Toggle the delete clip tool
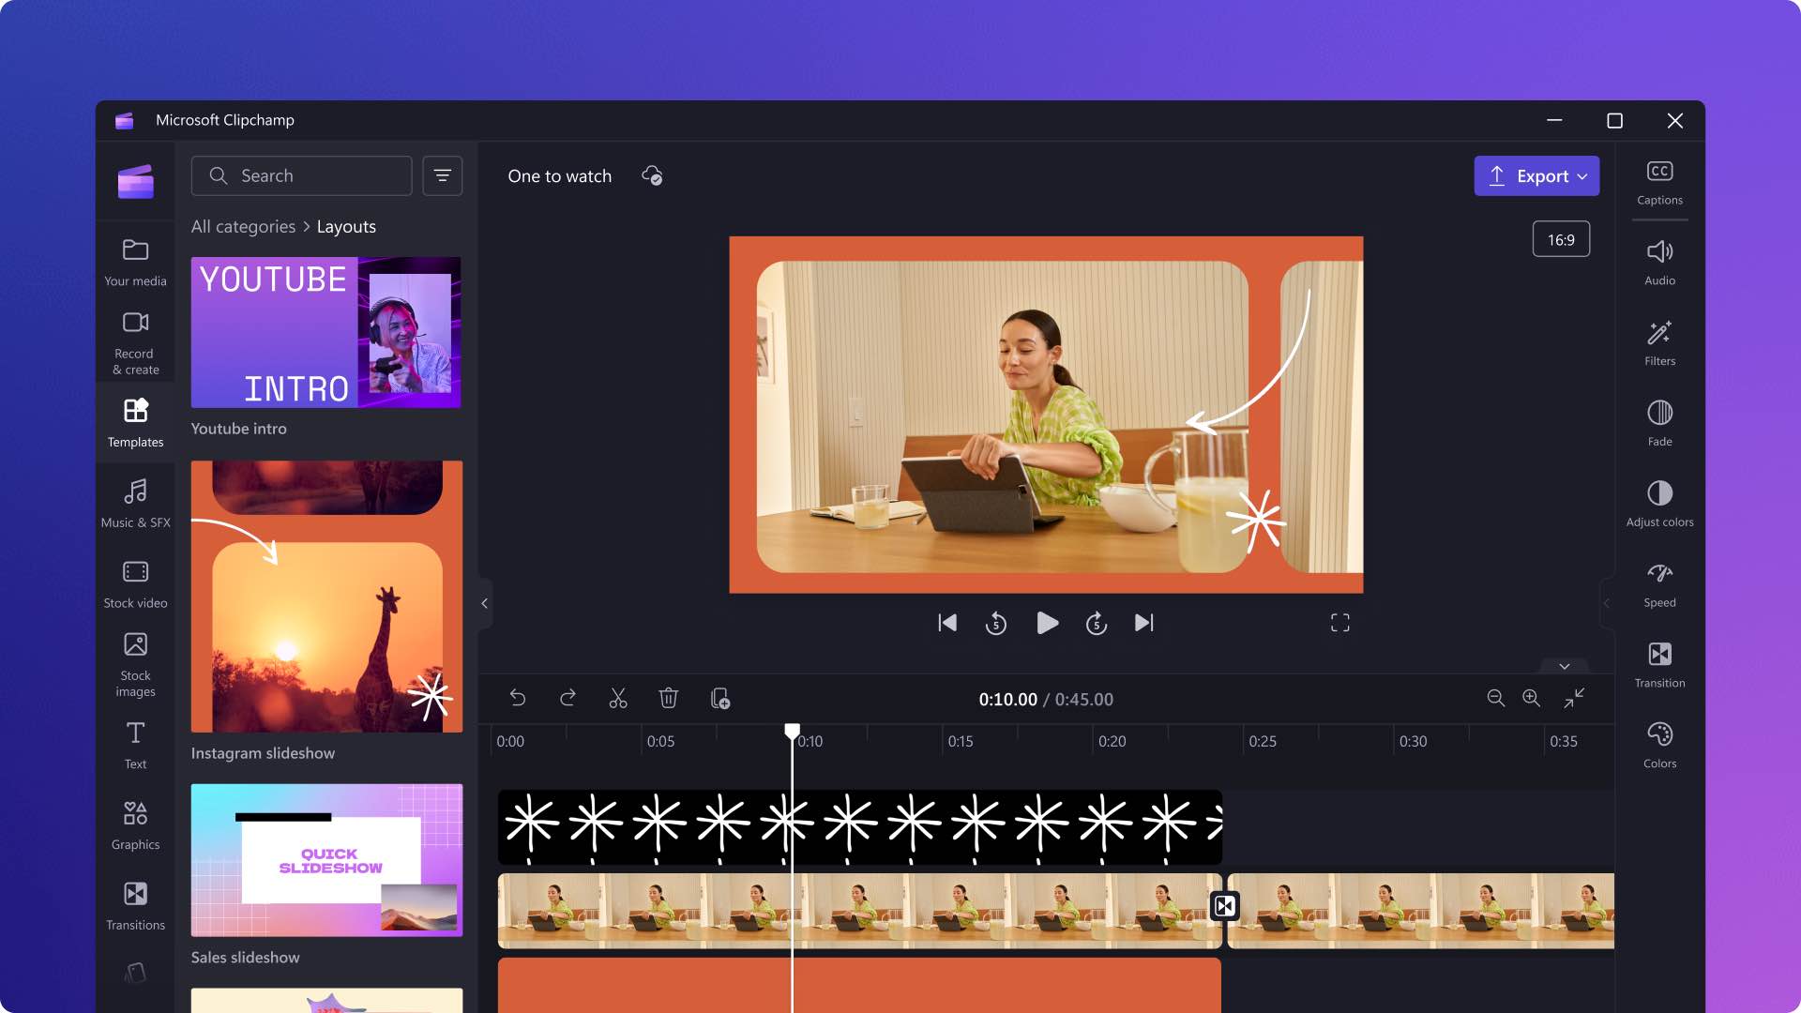Viewport: 1801px width, 1013px height. [668, 699]
